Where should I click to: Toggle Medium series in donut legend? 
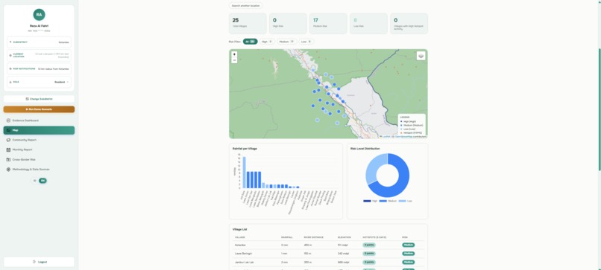pyautogui.click(x=388, y=201)
